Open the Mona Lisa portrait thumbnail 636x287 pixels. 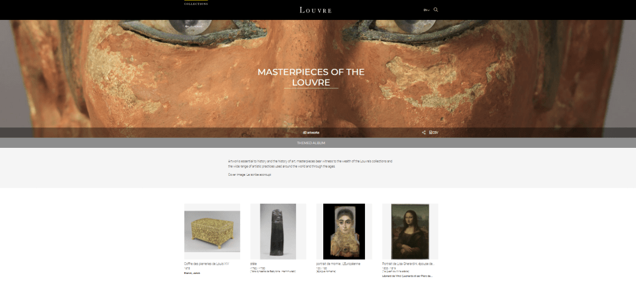pyautogui.click(x=410, y=232)
